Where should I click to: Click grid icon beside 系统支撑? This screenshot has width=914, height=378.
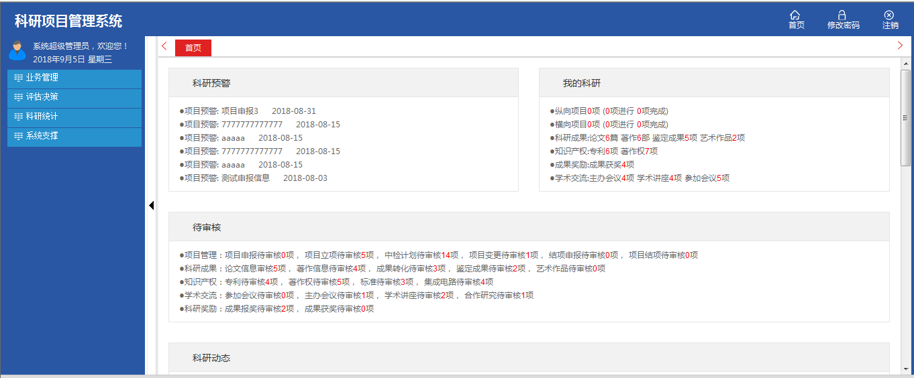pyautogui.click(x=18, y=136)
